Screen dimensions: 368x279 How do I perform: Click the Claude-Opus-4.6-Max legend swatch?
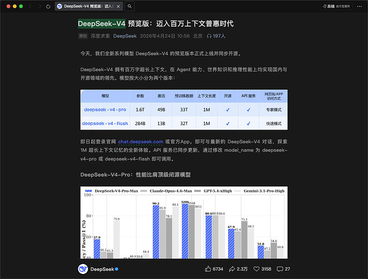point(144,191)
